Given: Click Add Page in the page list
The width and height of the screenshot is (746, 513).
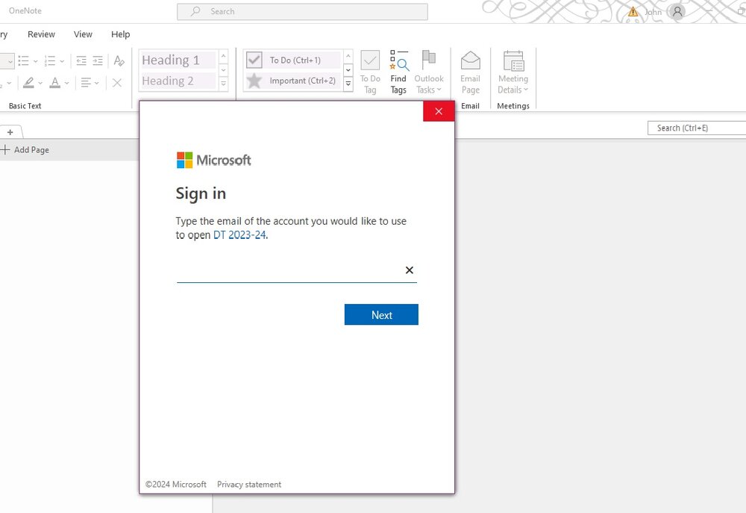Looking at the screenshot, I should (x=25, y=149).
